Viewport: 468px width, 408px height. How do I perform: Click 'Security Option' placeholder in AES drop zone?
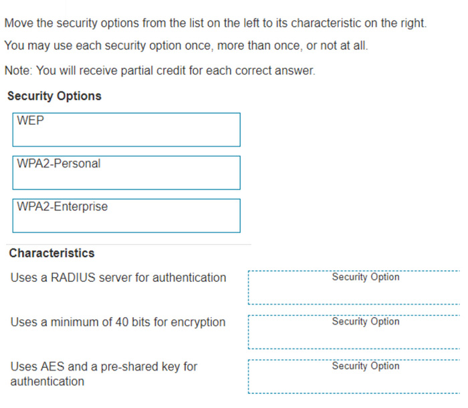[x=366, y=366]
